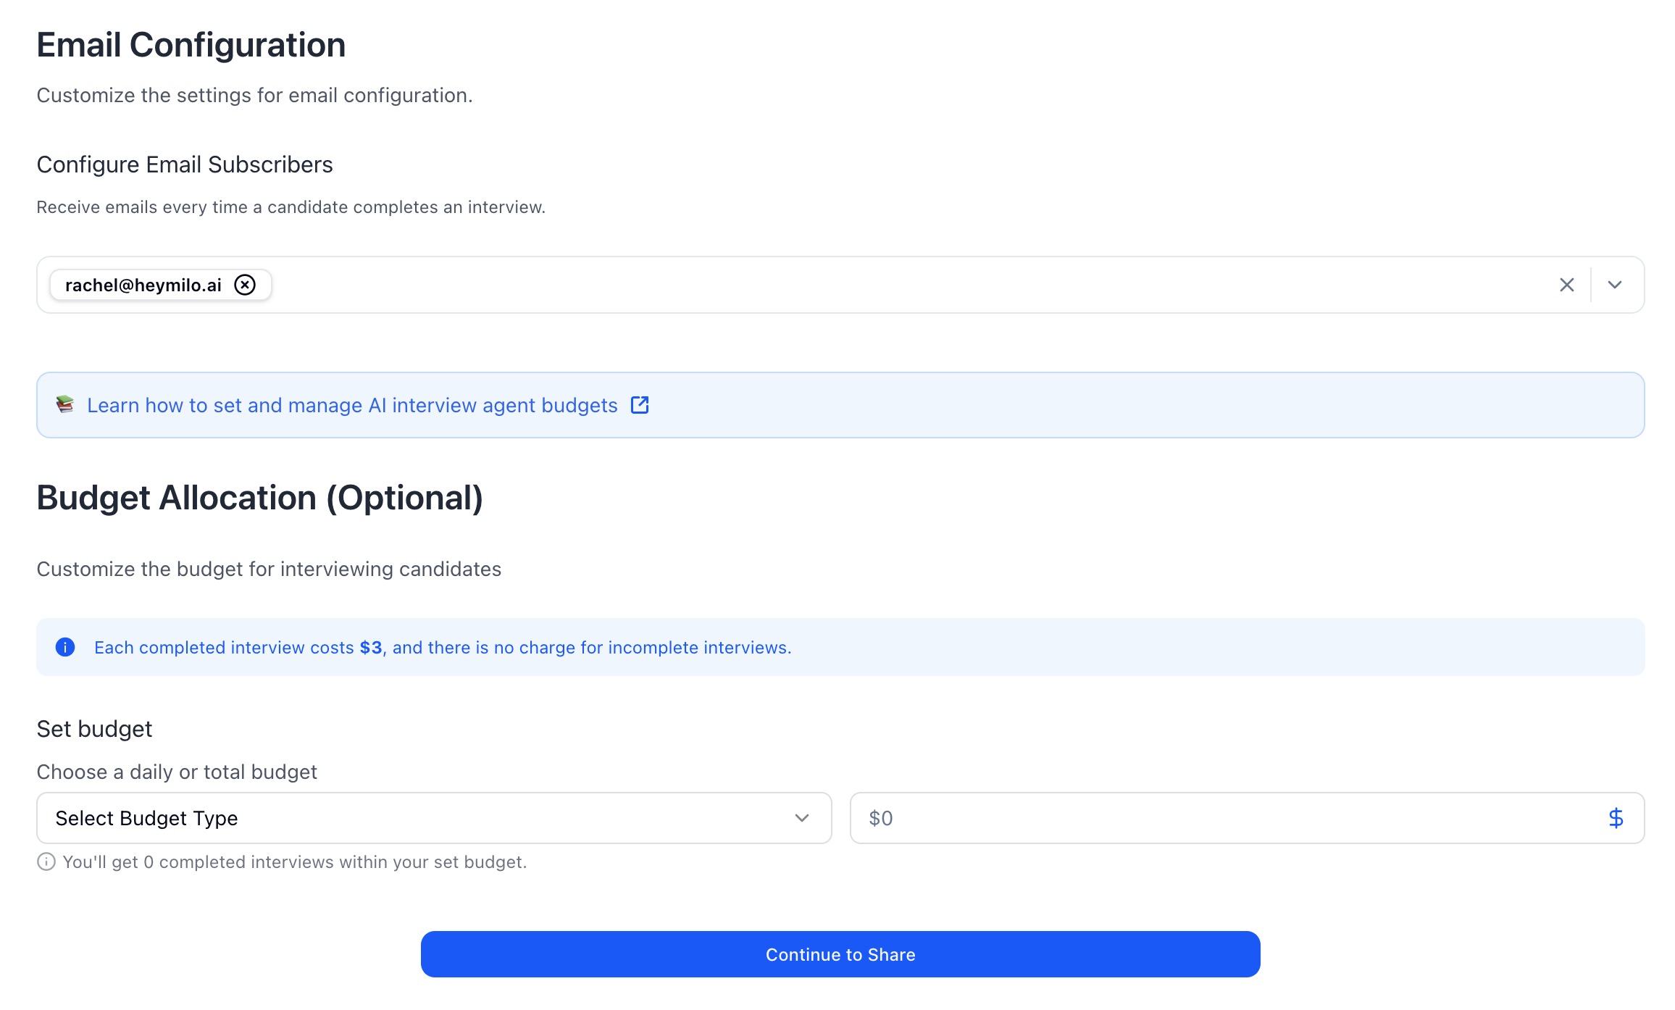Click the outlined info icon below budget type
The image size is (1675, 1010).
tap(46, 861)
